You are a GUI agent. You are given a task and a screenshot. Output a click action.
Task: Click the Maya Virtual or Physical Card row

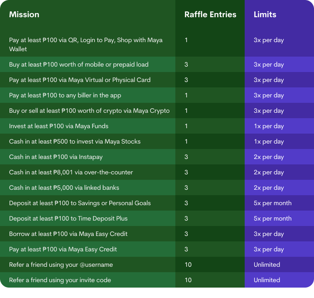click(80, 80)
